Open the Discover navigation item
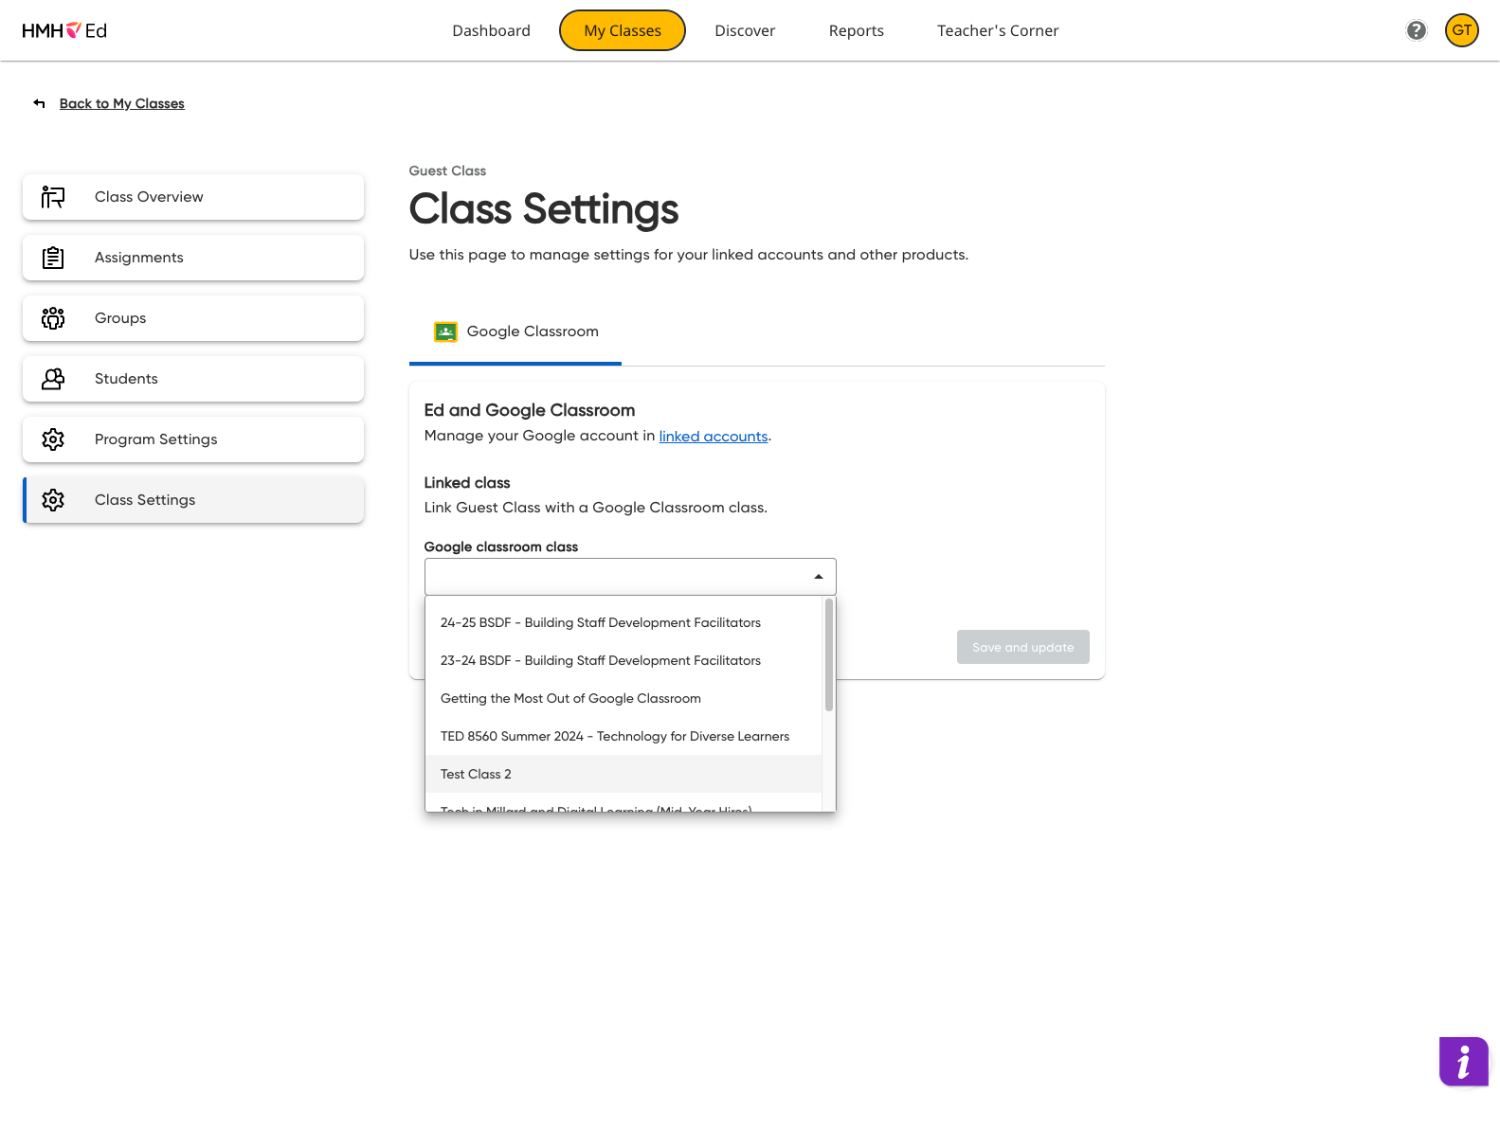This screenshot has width=1500, height=1146. click(x=745, y=30)
